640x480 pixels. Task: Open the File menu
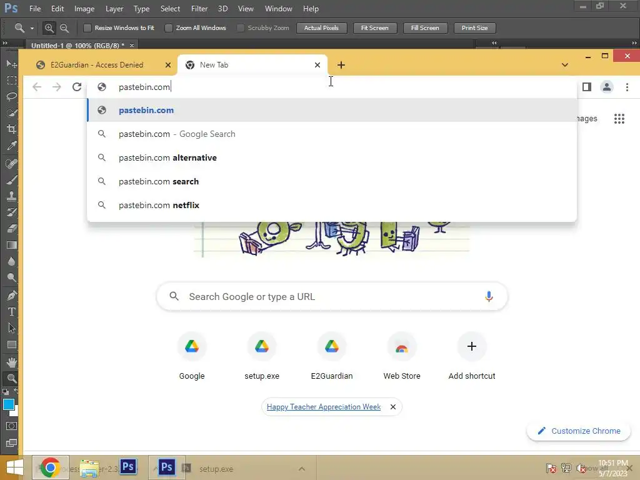tap(35, 9)
